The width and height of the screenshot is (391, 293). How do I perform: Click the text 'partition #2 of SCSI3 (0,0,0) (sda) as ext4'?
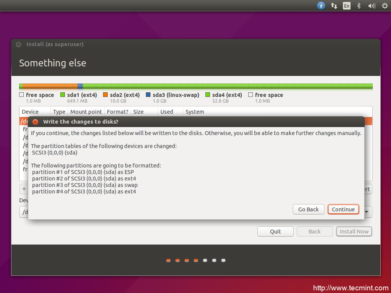click(84, 179)
